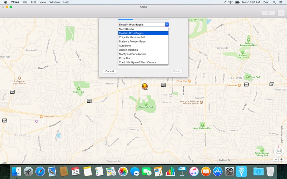Select the New Ballwin Park marker
Screen dimensions: 287x179
tap(203, 125)
